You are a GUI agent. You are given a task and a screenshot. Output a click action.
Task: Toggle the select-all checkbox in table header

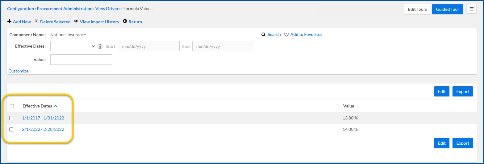[x=12, y=106]
